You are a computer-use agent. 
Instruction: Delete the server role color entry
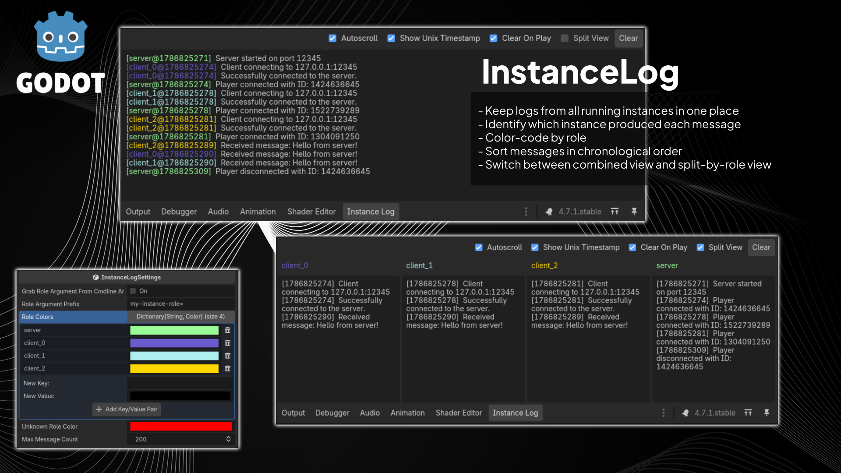[x=228, y=330]
